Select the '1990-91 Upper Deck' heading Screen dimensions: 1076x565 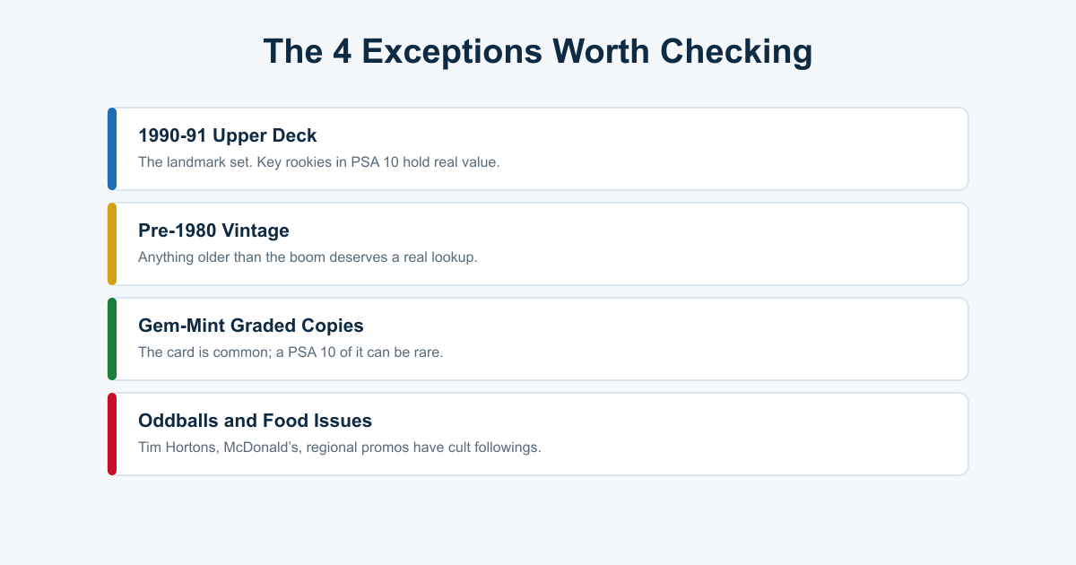click(x=228, y=136)
